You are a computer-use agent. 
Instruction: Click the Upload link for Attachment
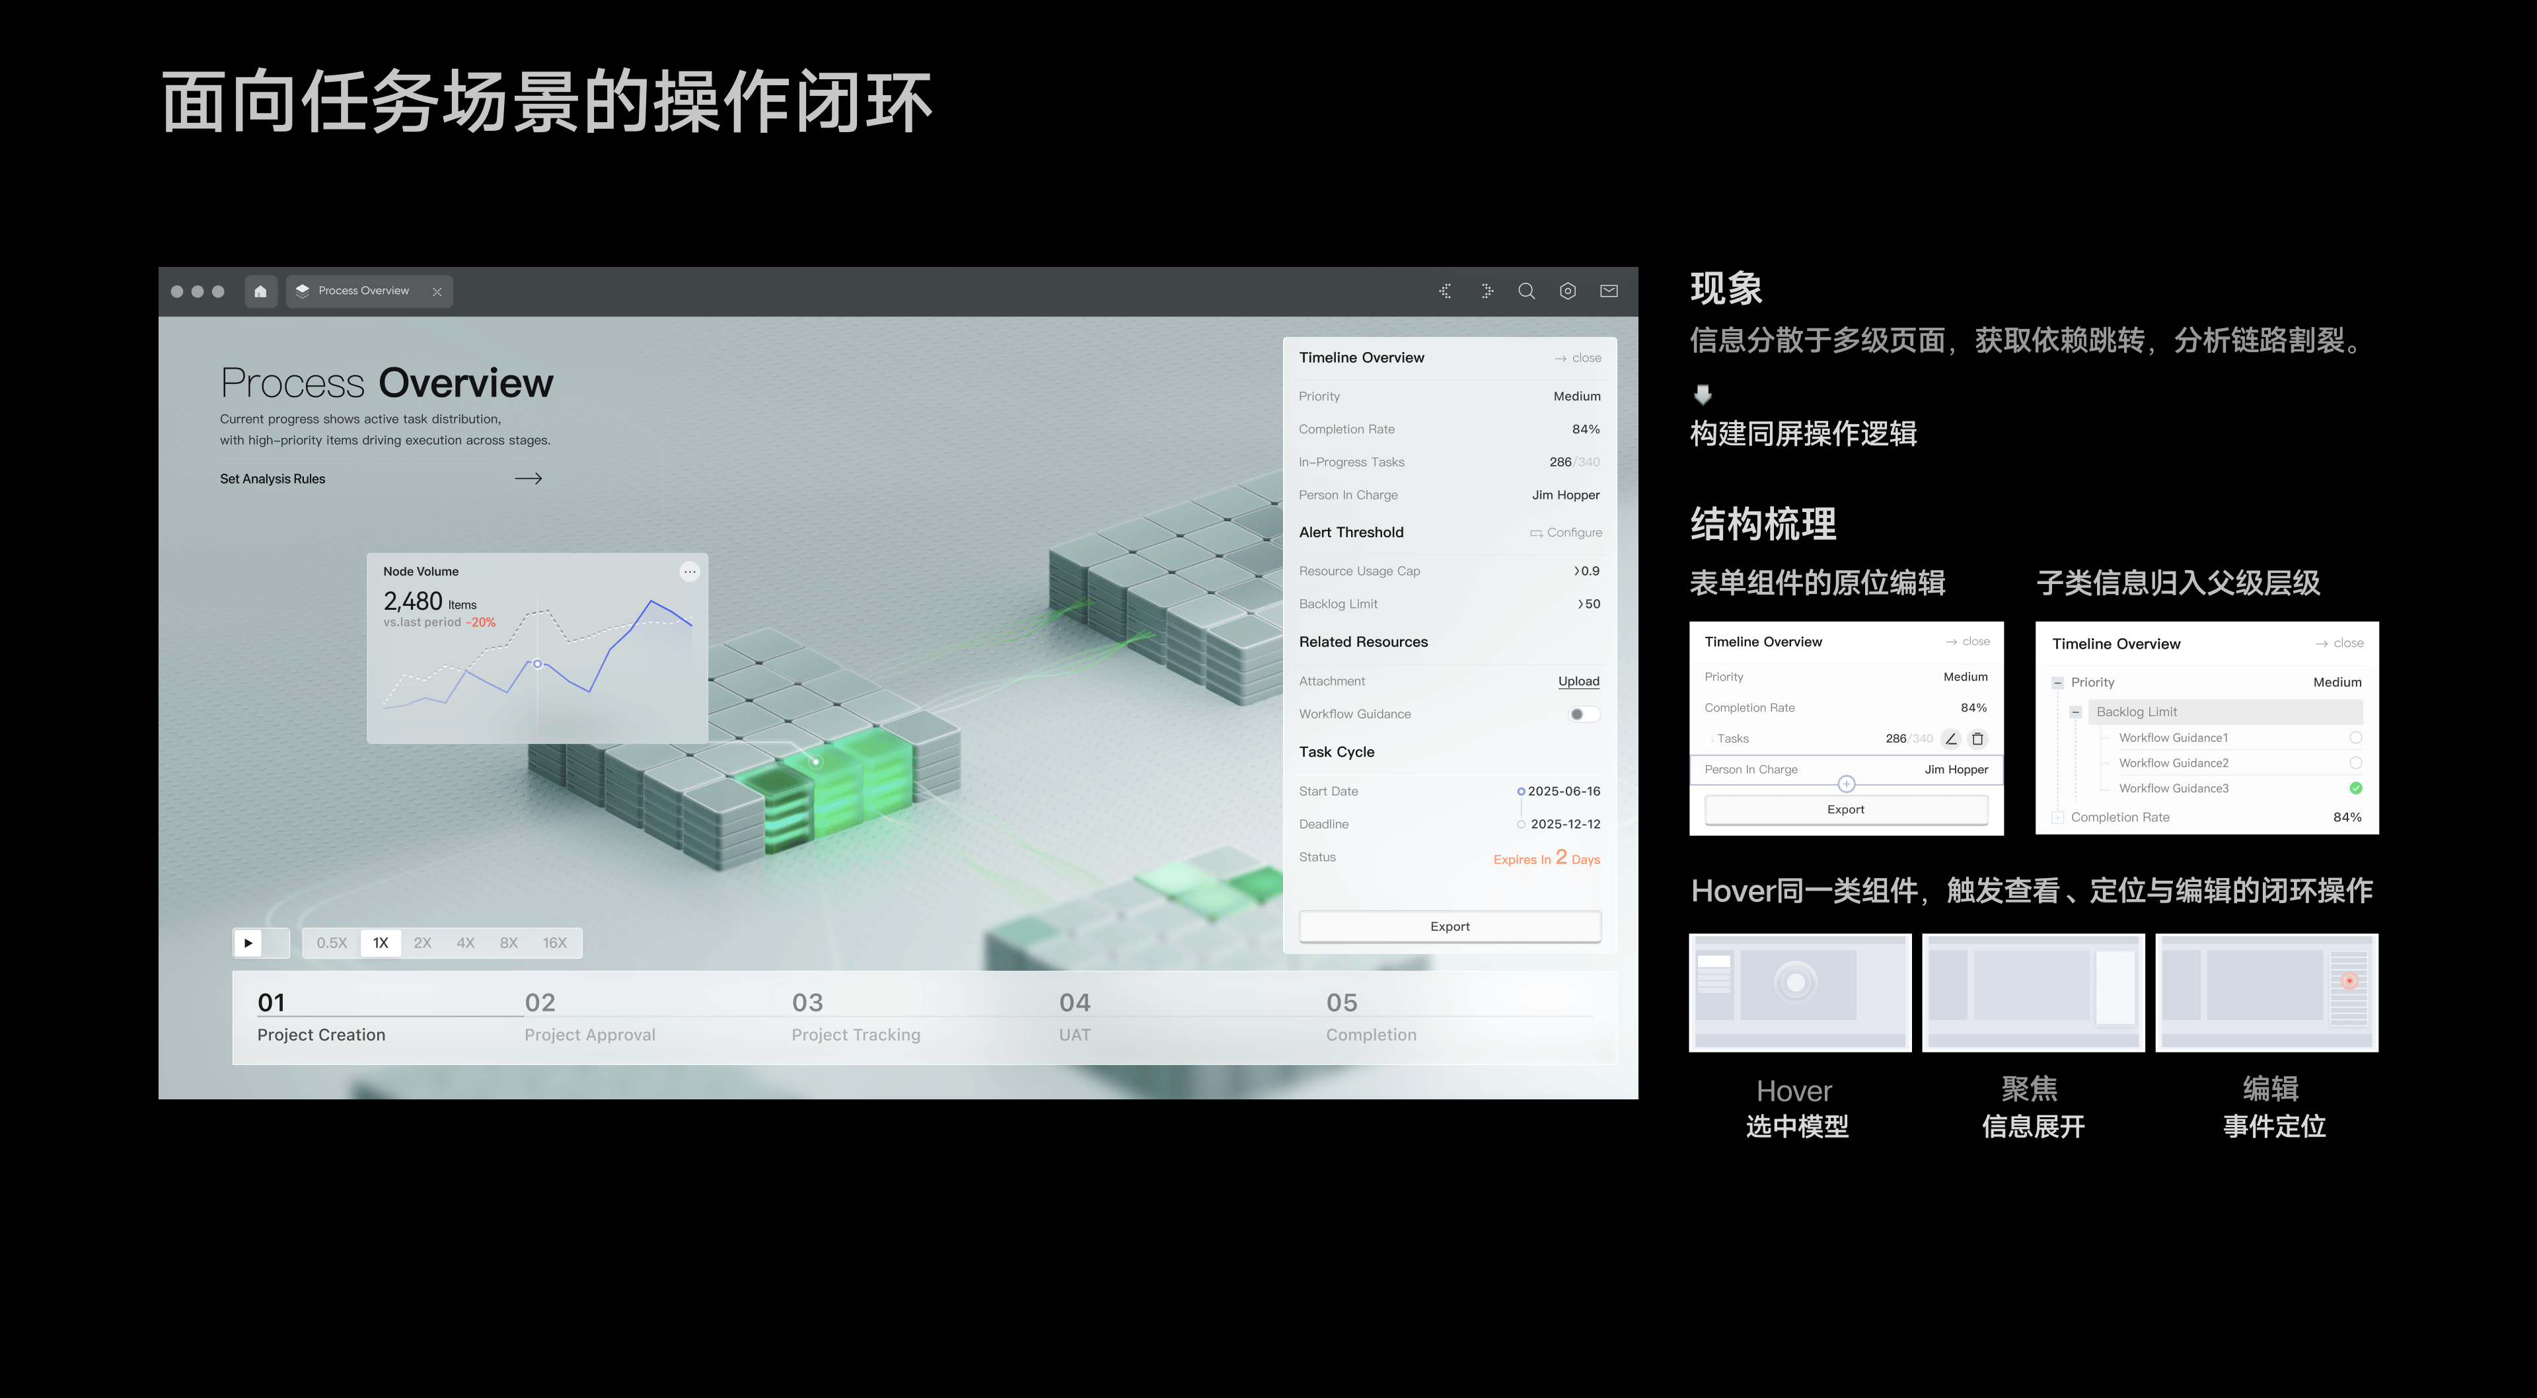pos(1579,682)
